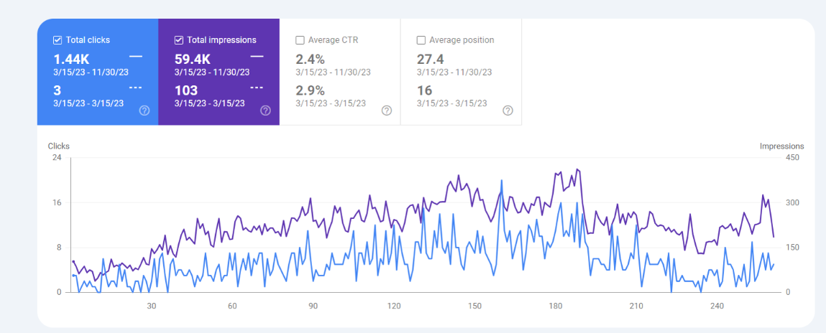
Task: Click solid line legend beside 1.44K
Action: click(136, 56)
